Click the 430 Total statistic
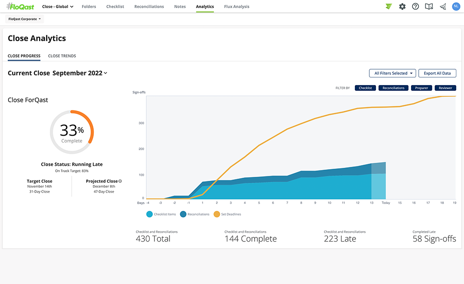This screenshot has width=464, height=284. click(x=153, y=238)
